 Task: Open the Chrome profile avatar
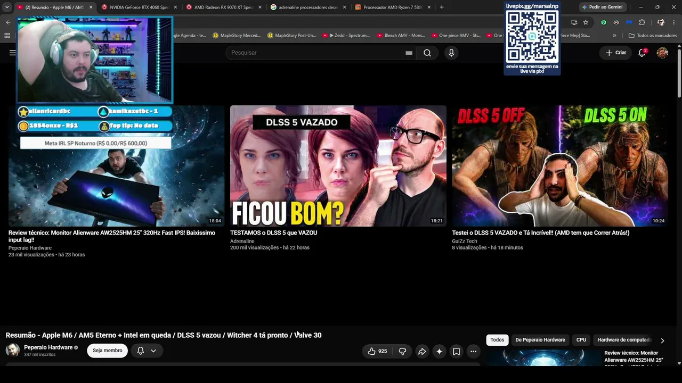(x=661, y=22)
